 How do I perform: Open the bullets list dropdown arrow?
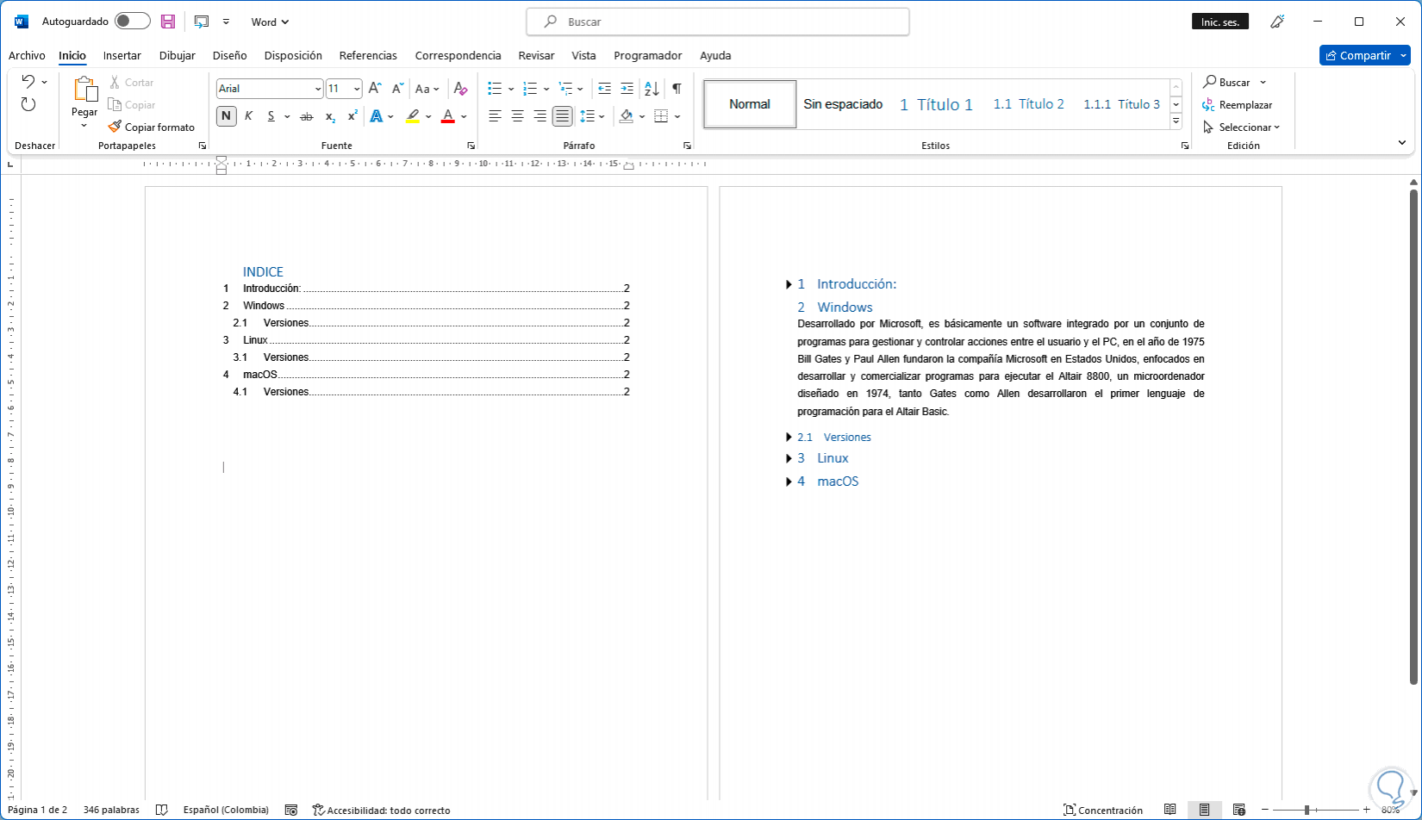click(x=511, y=89)
